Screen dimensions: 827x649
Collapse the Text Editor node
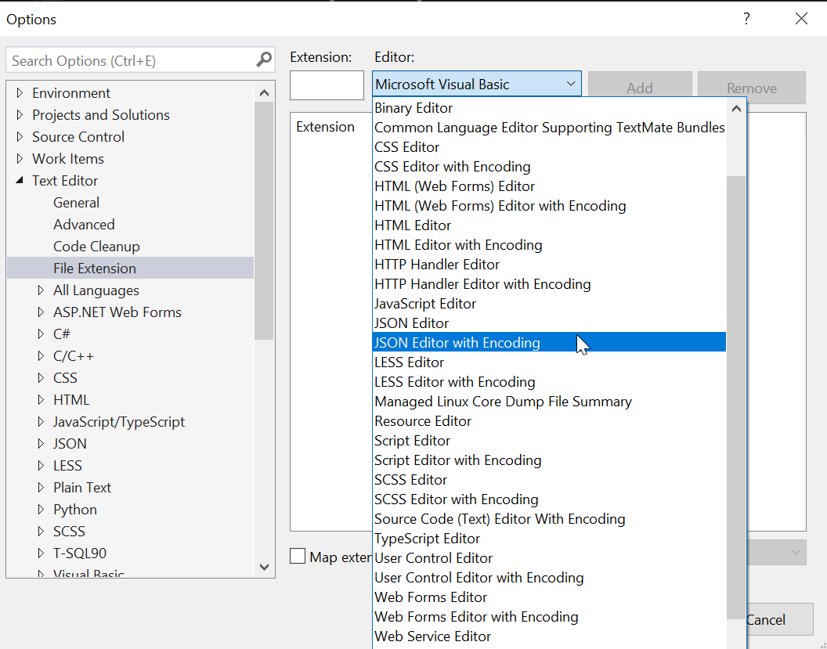20,180
